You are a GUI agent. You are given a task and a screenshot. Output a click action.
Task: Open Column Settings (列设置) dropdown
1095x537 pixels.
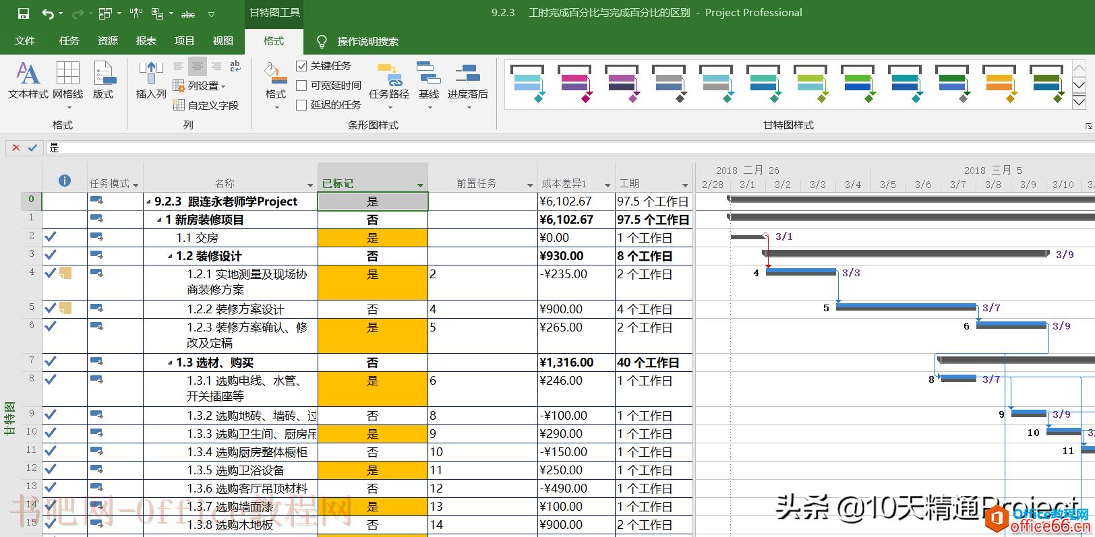[200, 86]
